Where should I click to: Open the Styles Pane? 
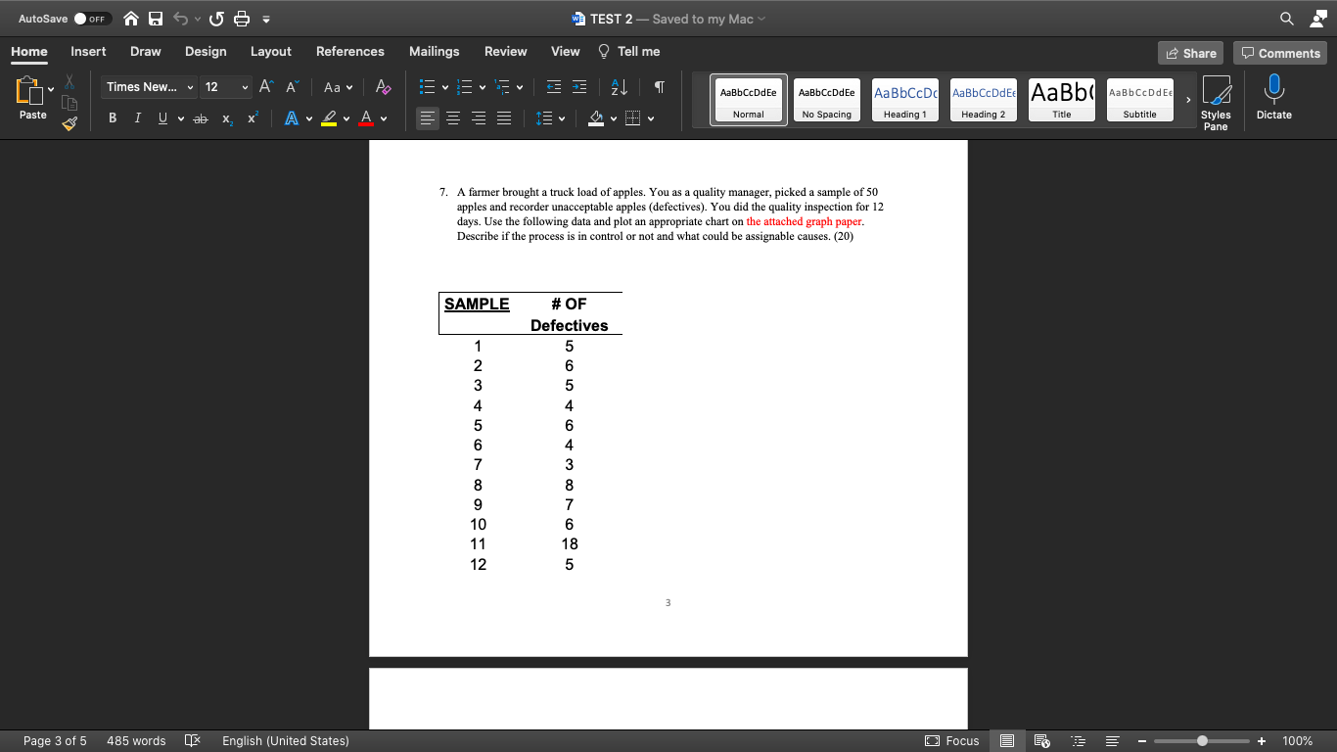click(x=1217, y=98)
